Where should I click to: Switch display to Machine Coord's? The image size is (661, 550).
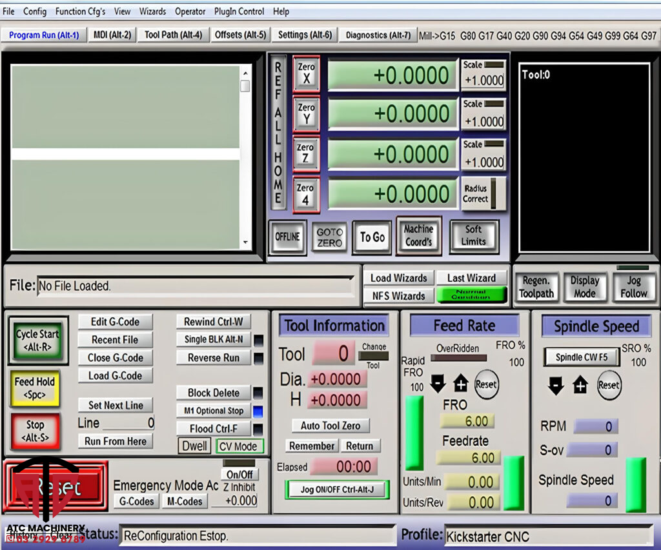tap(418, 236)
